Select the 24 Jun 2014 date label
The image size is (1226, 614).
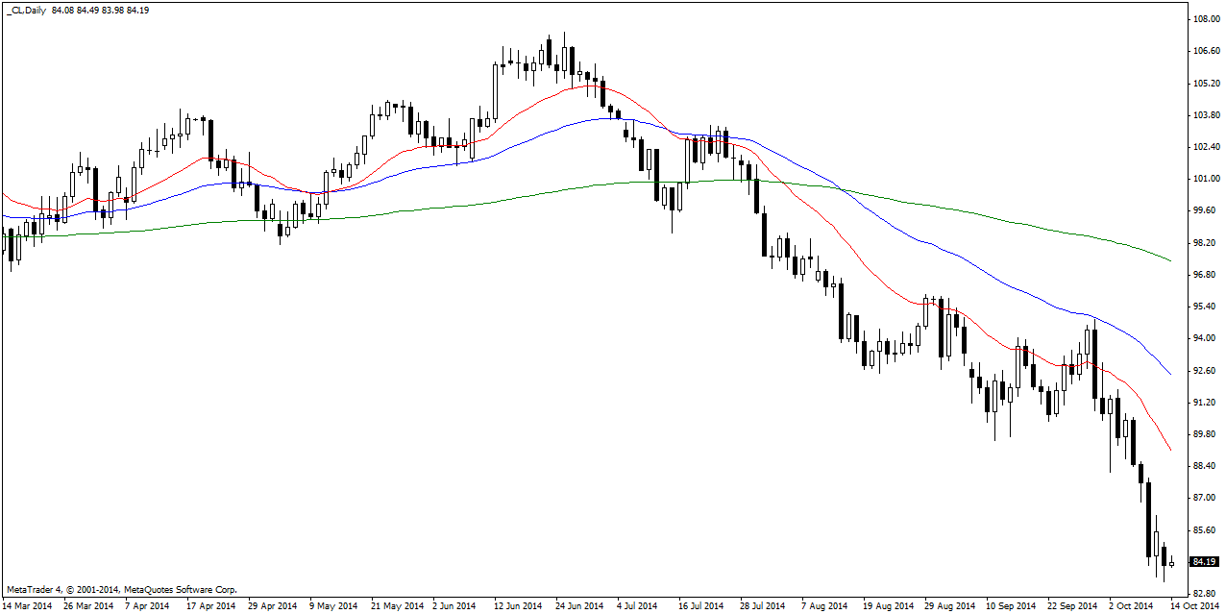579,606
